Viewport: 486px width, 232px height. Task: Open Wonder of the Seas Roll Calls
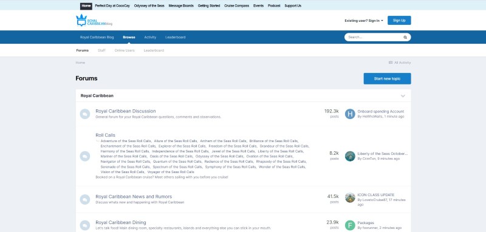pos(282,166)
